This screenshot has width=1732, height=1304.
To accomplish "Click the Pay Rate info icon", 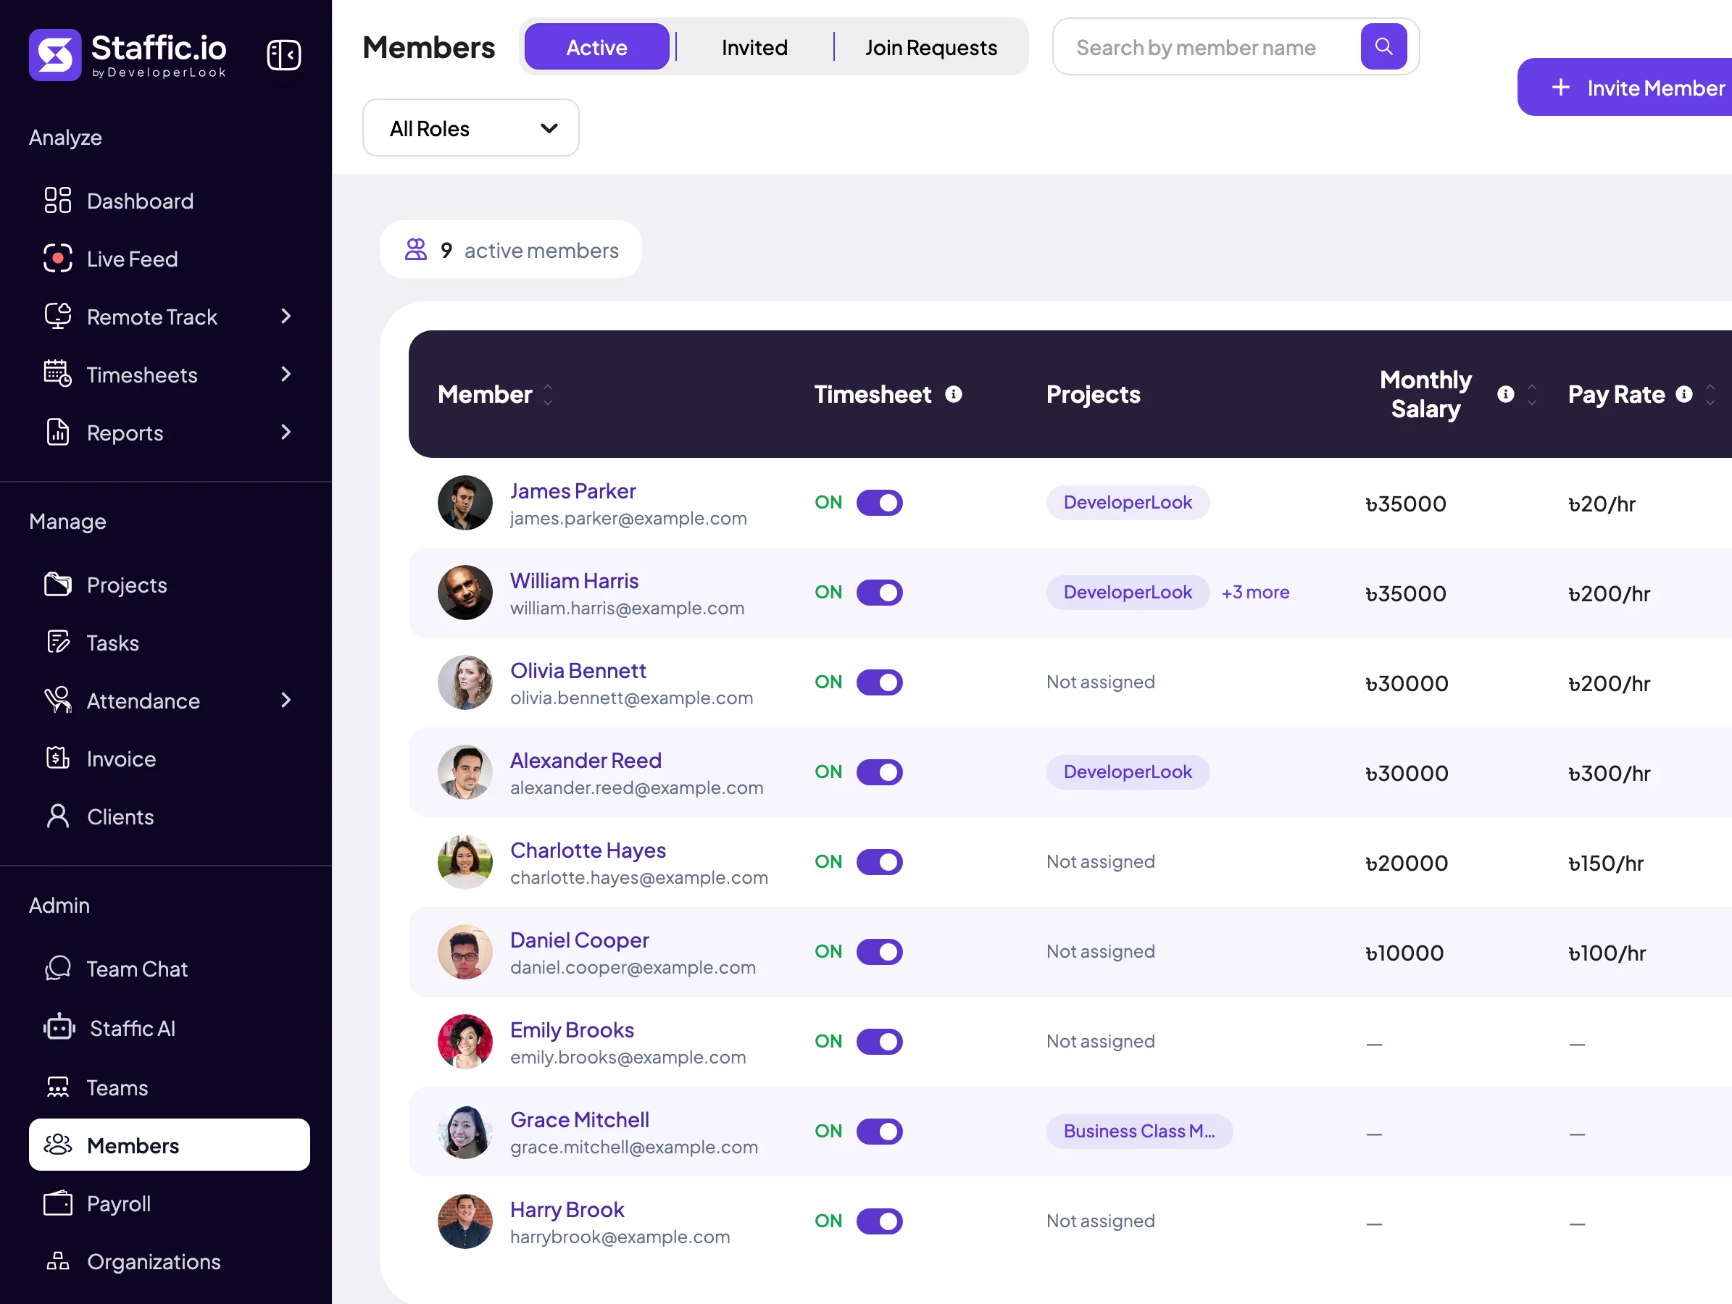I will (1683, 395).
